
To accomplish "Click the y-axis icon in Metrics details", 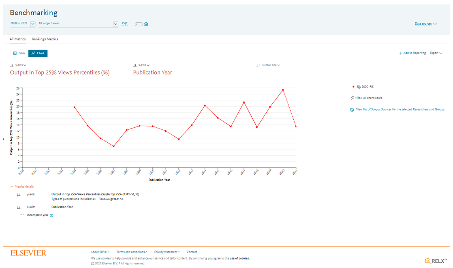I will [19, 195].
